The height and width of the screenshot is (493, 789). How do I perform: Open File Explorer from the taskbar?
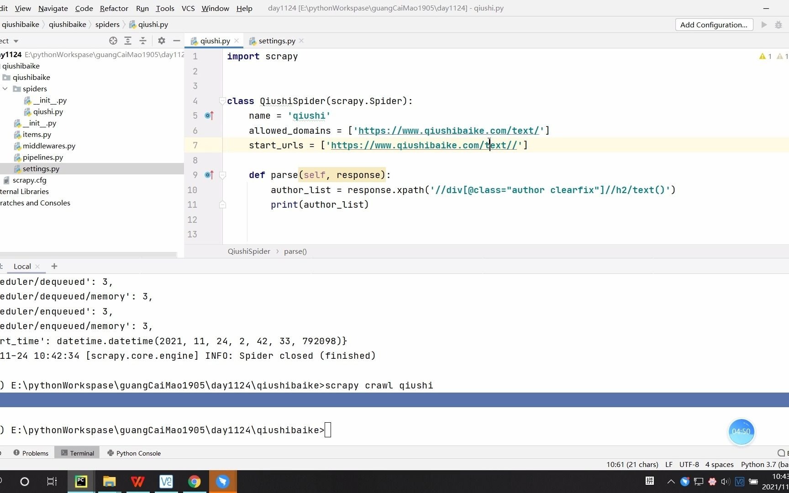pyautogui.click(x=110, y=482)
